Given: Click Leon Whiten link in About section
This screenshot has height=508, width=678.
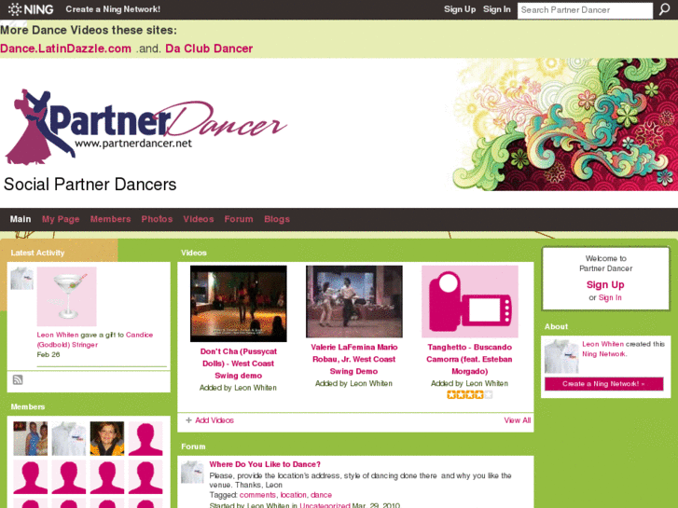Looking at the screenshot, I should pyautogui.click(x=602, y=344).
